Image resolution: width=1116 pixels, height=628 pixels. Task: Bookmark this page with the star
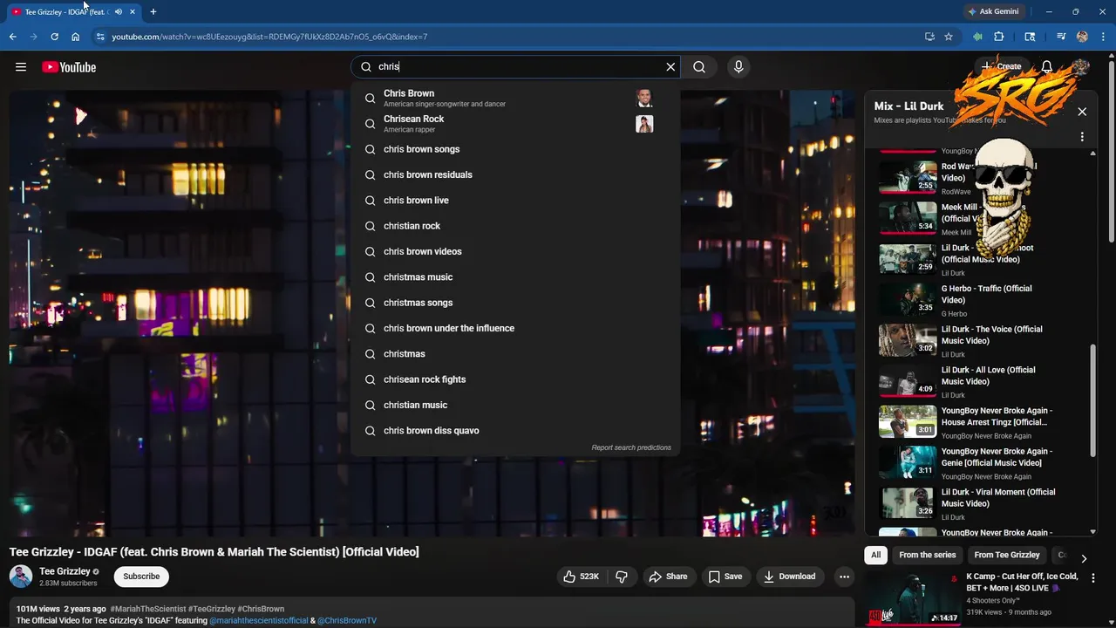click(x=949, y=37)
